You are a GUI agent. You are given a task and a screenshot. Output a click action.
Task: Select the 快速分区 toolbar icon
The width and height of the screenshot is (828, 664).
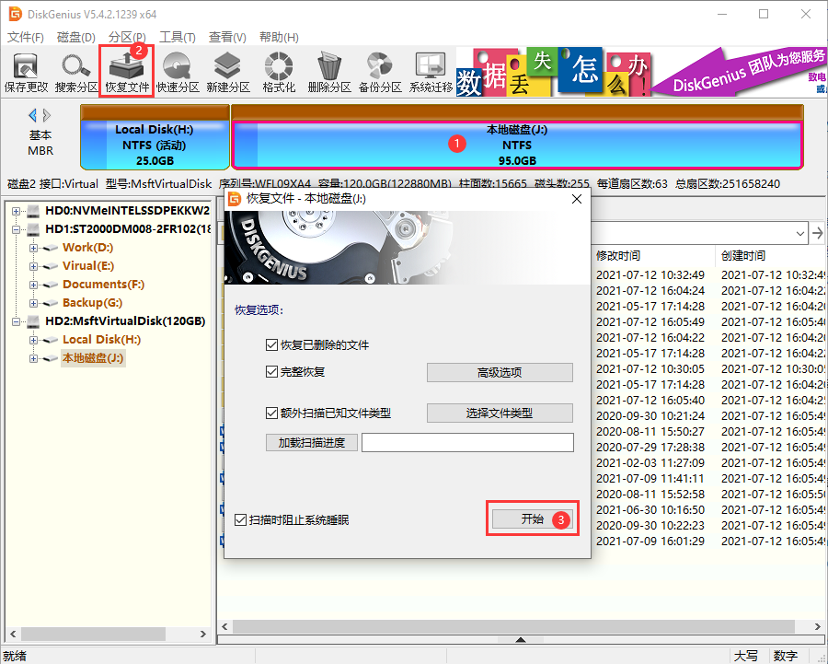coord(178,73)
